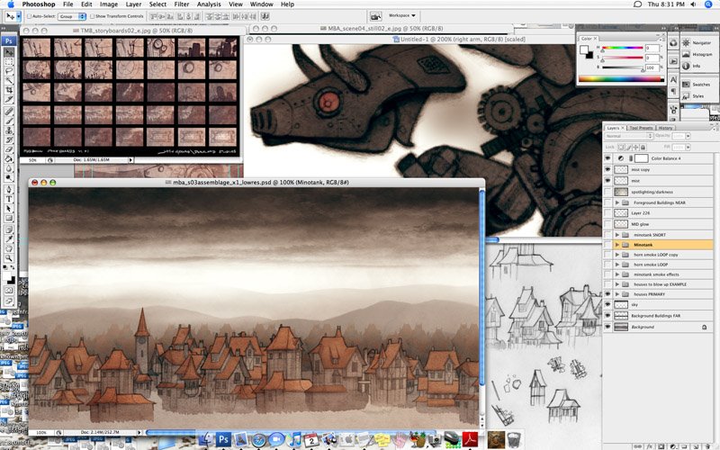Select the Zoom tool in toolbox
Image resolution: width=720 pixels, height=450 pixels.
tap(9, 258)
